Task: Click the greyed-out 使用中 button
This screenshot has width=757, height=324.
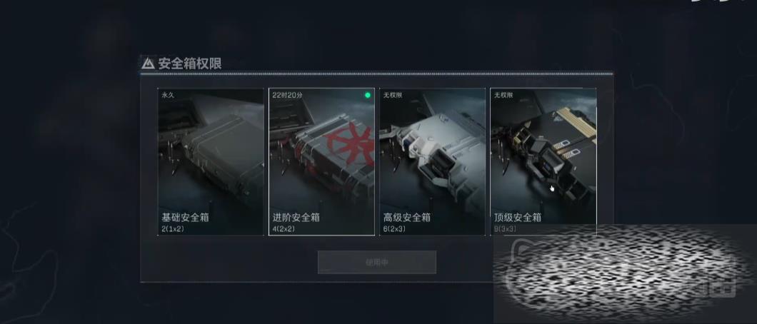Action: coord(377,263)
